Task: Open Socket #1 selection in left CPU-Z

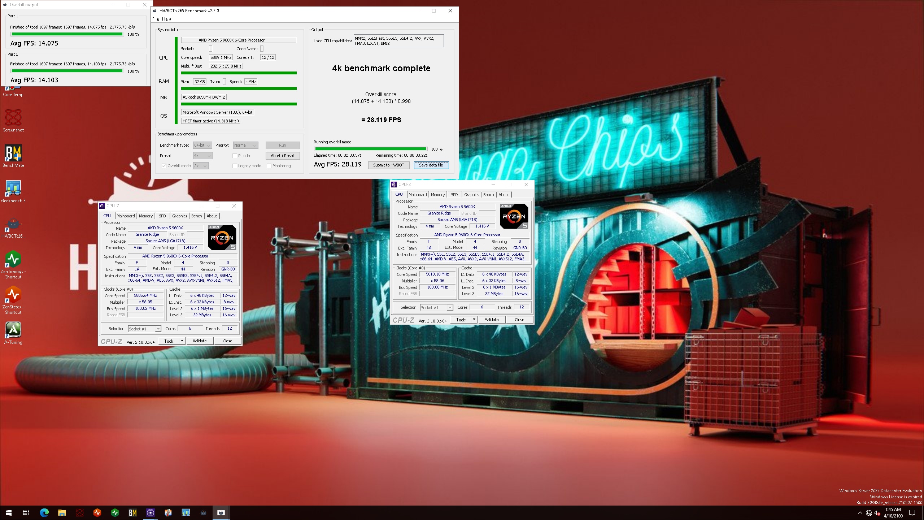Action: [x=144, y=329]
